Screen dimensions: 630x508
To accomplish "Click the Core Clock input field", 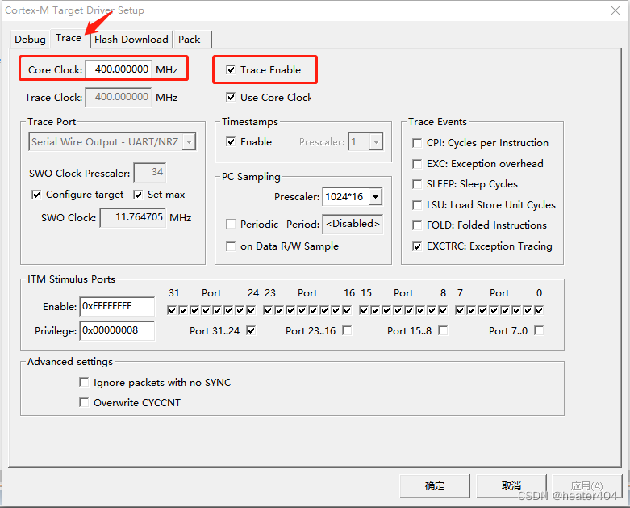I will [x=119, y=69].
